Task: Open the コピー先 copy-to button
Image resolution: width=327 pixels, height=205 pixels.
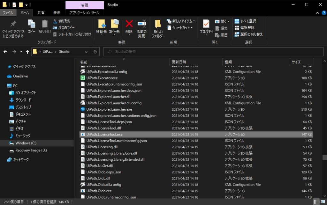Action: (114, 27)
